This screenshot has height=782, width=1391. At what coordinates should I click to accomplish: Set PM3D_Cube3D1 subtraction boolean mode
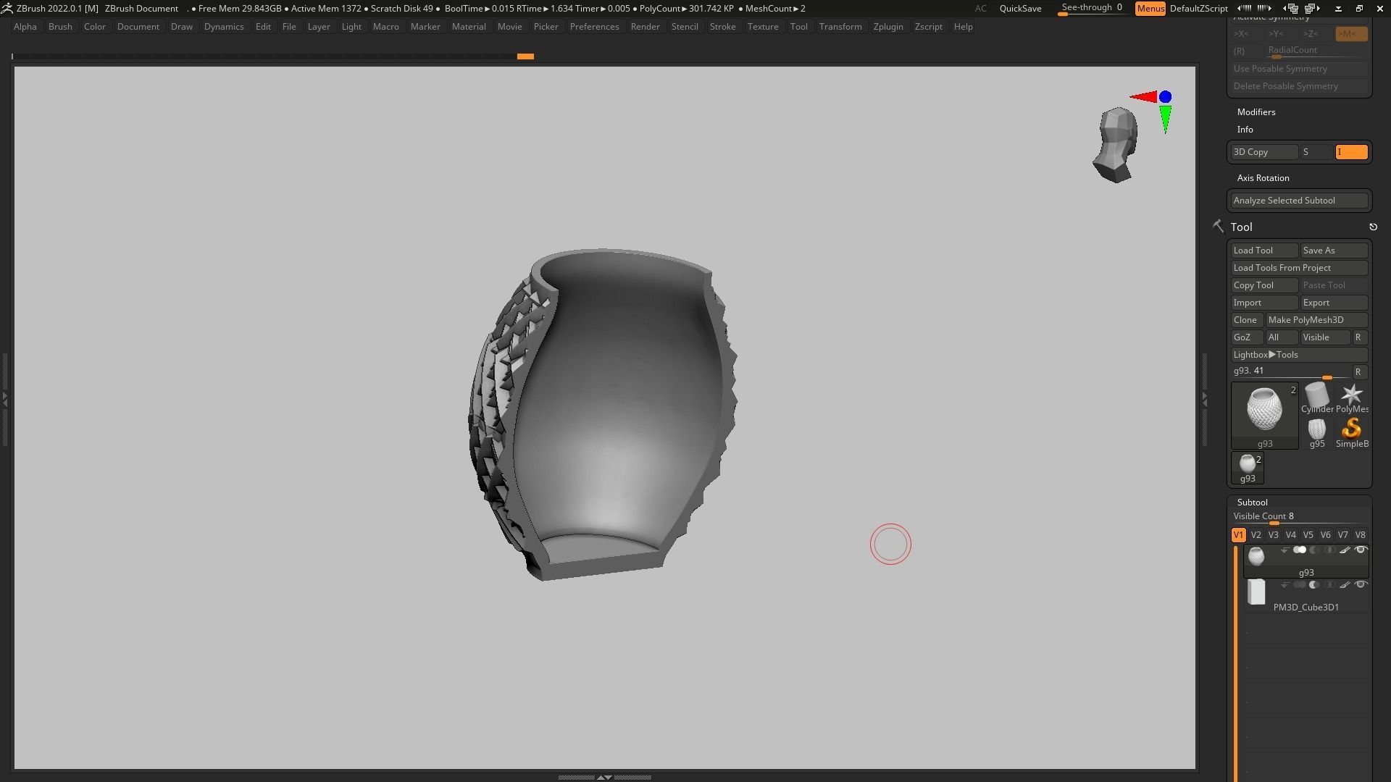pos(1313,584)
